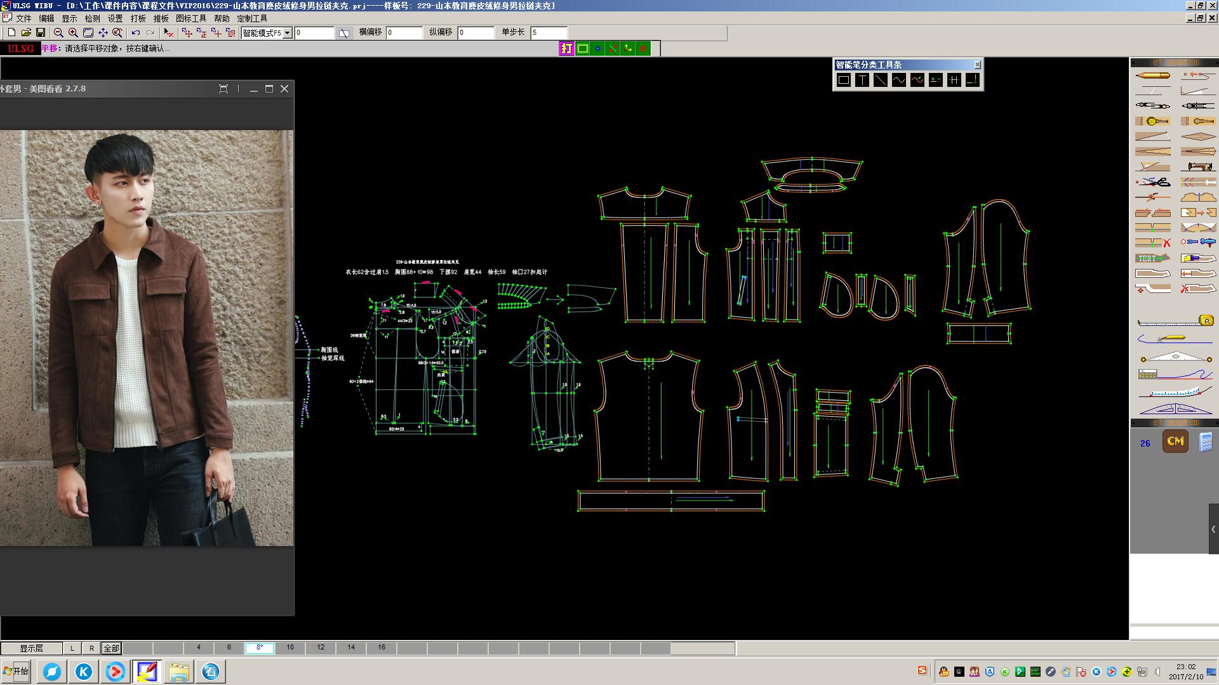1219x685 pixels.
Task: Click the 单步长 input field
Action: coord(549,32)
